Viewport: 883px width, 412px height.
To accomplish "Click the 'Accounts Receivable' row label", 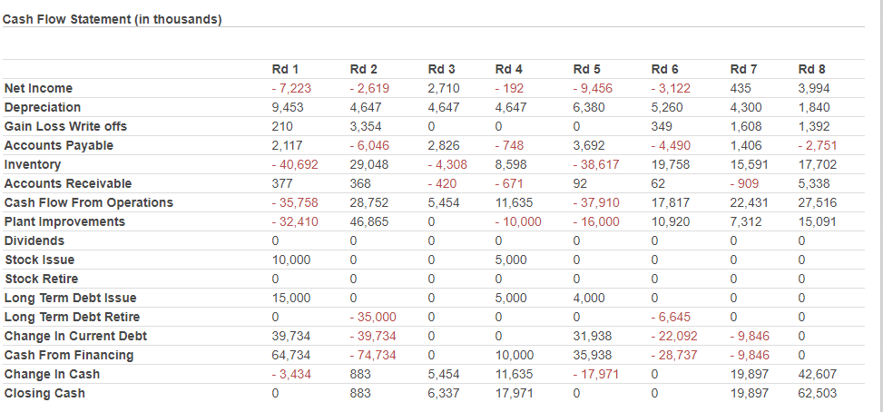I will click(x=67, y=183).
